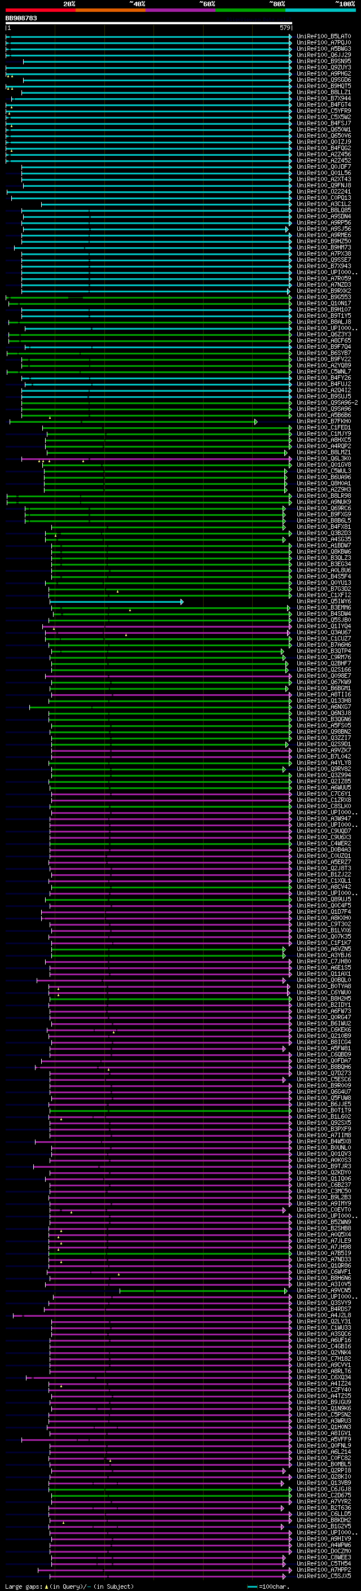
Task: Click UniRef100_A7B5I9 label
Action: point(324,1253)
